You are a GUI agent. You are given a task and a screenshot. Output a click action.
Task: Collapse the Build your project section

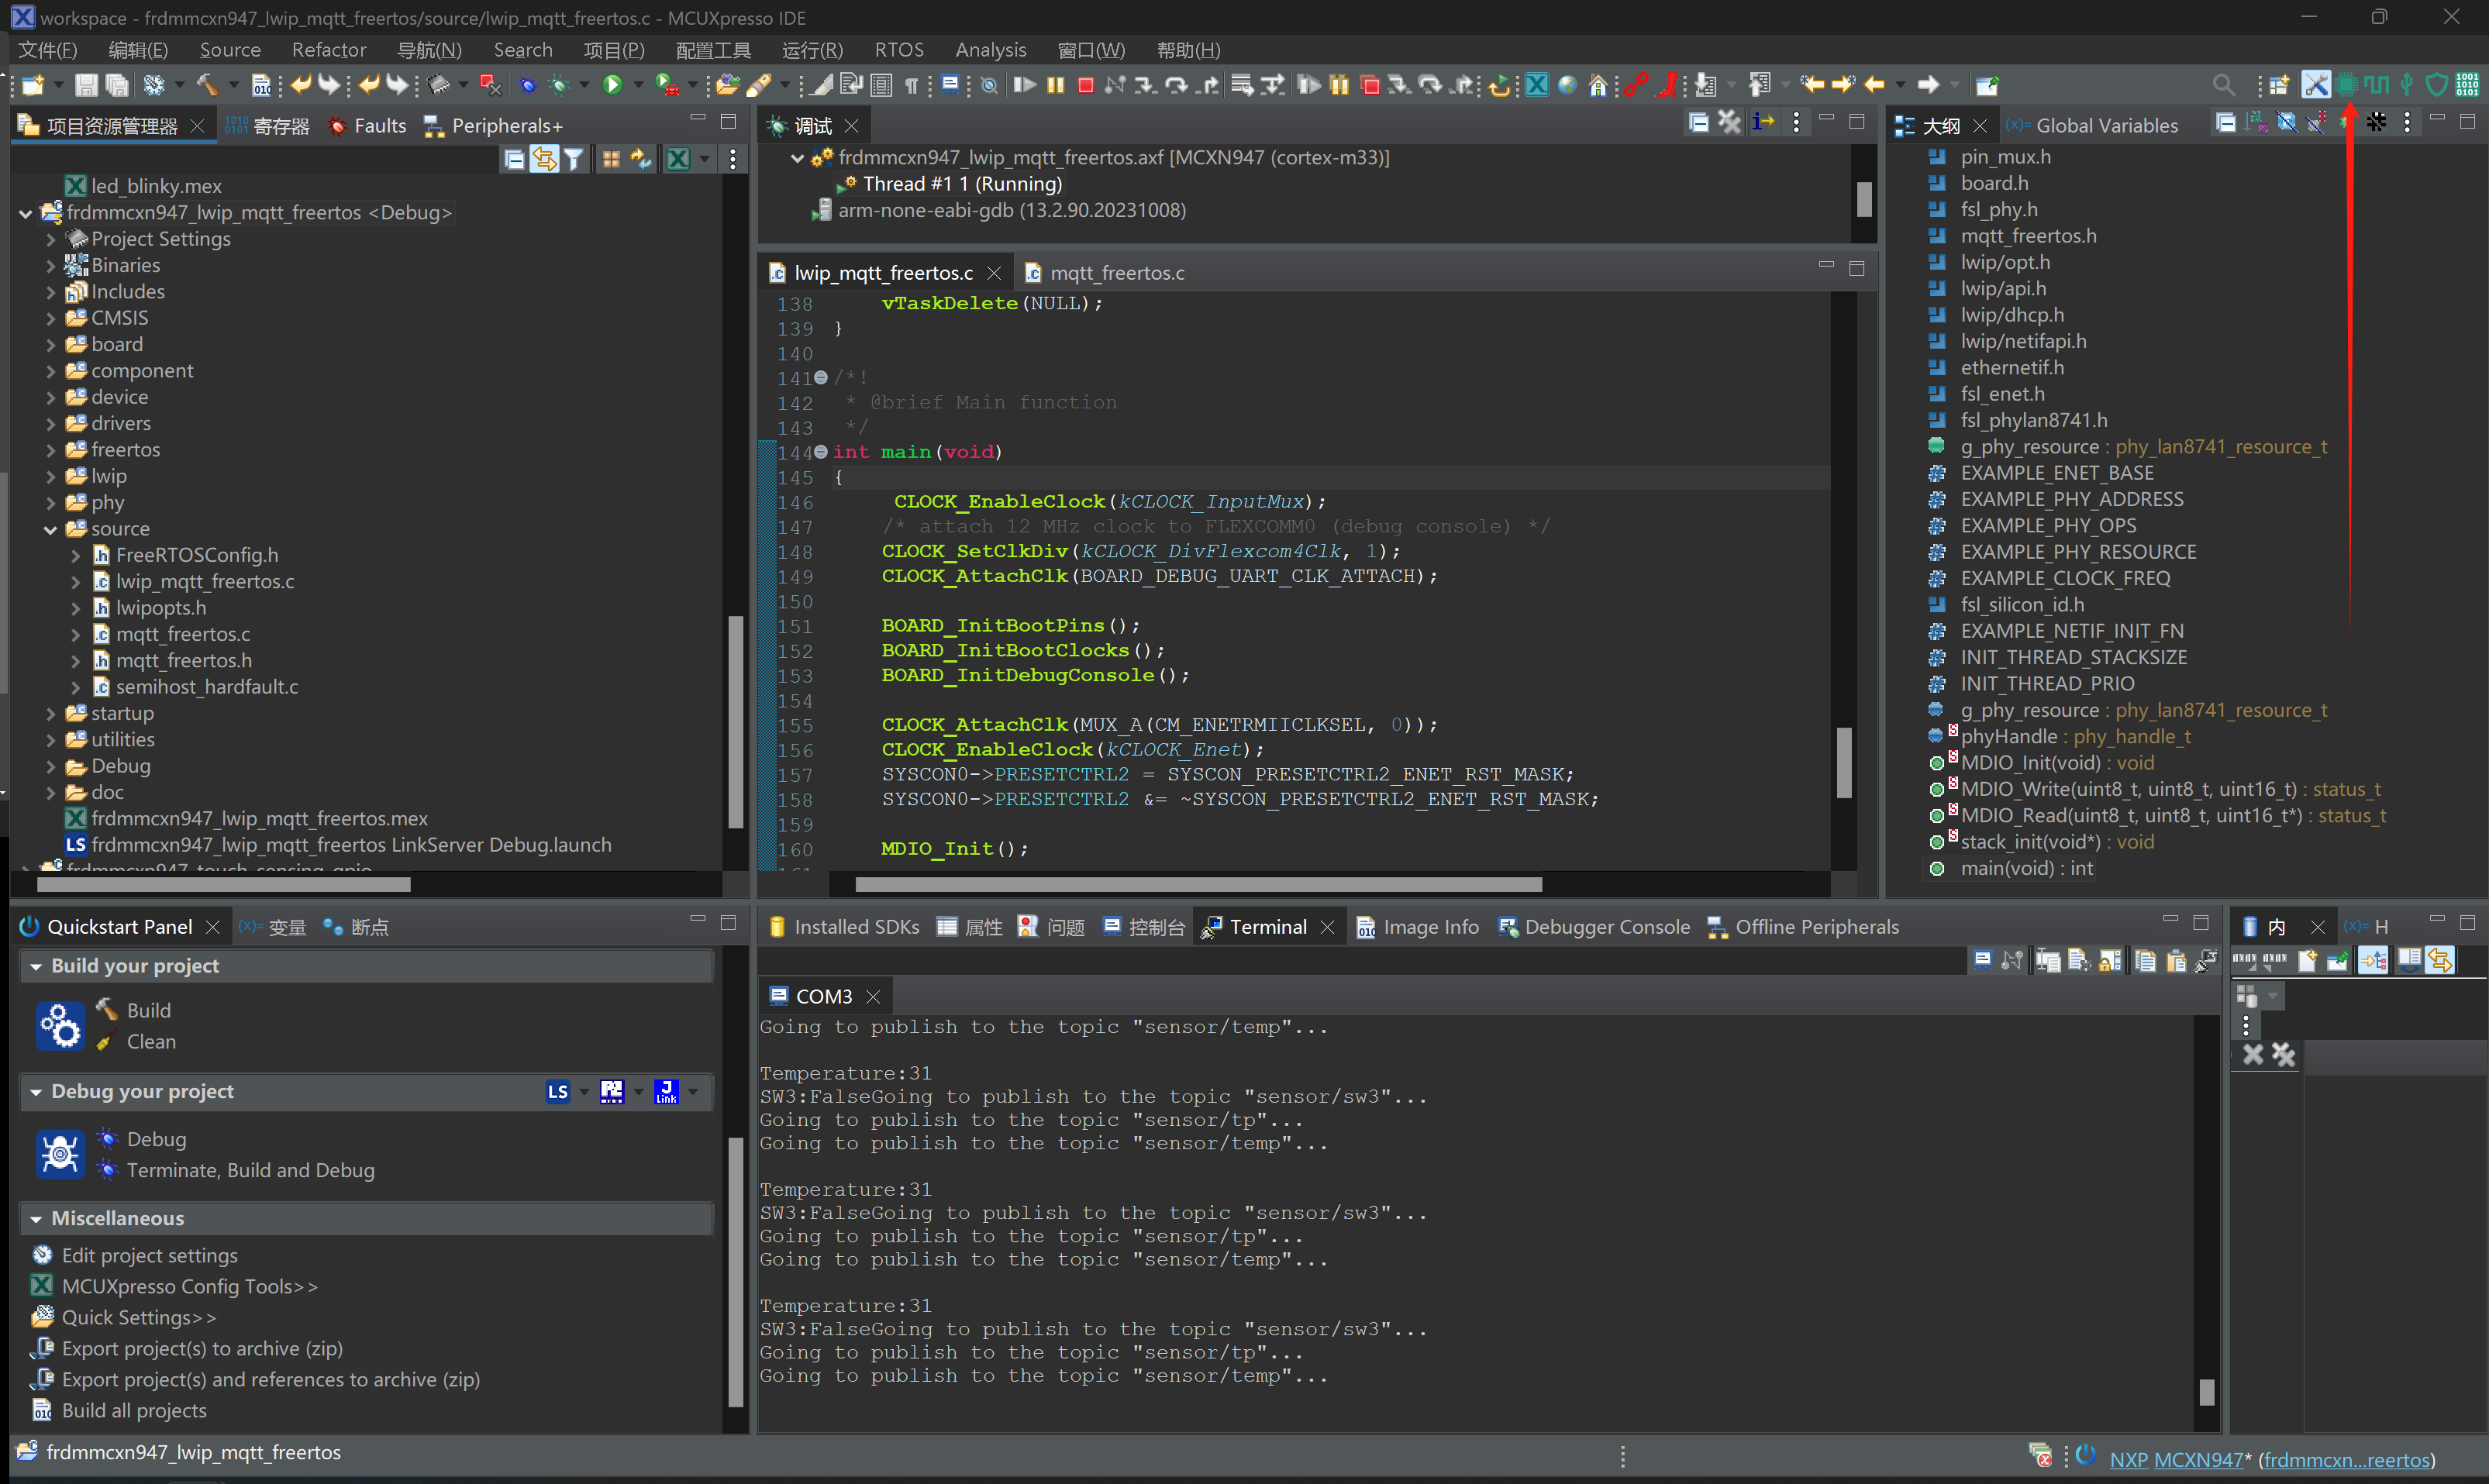(36, 967)
